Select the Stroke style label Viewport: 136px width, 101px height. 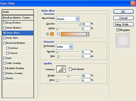click(x=10, y=78)
